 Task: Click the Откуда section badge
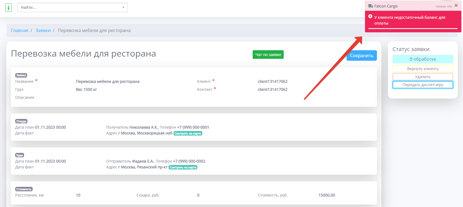click(x=21, y=121)
